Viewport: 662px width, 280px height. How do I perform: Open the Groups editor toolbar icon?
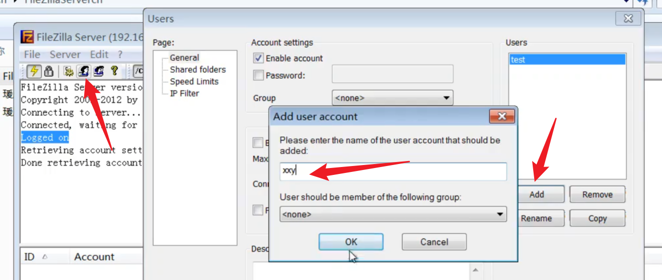click(x=99, y=71)
